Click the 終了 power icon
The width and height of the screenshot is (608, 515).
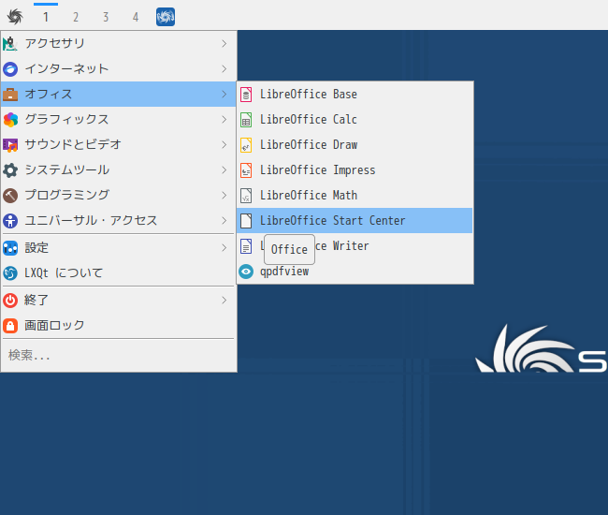(x=10, y=300)
